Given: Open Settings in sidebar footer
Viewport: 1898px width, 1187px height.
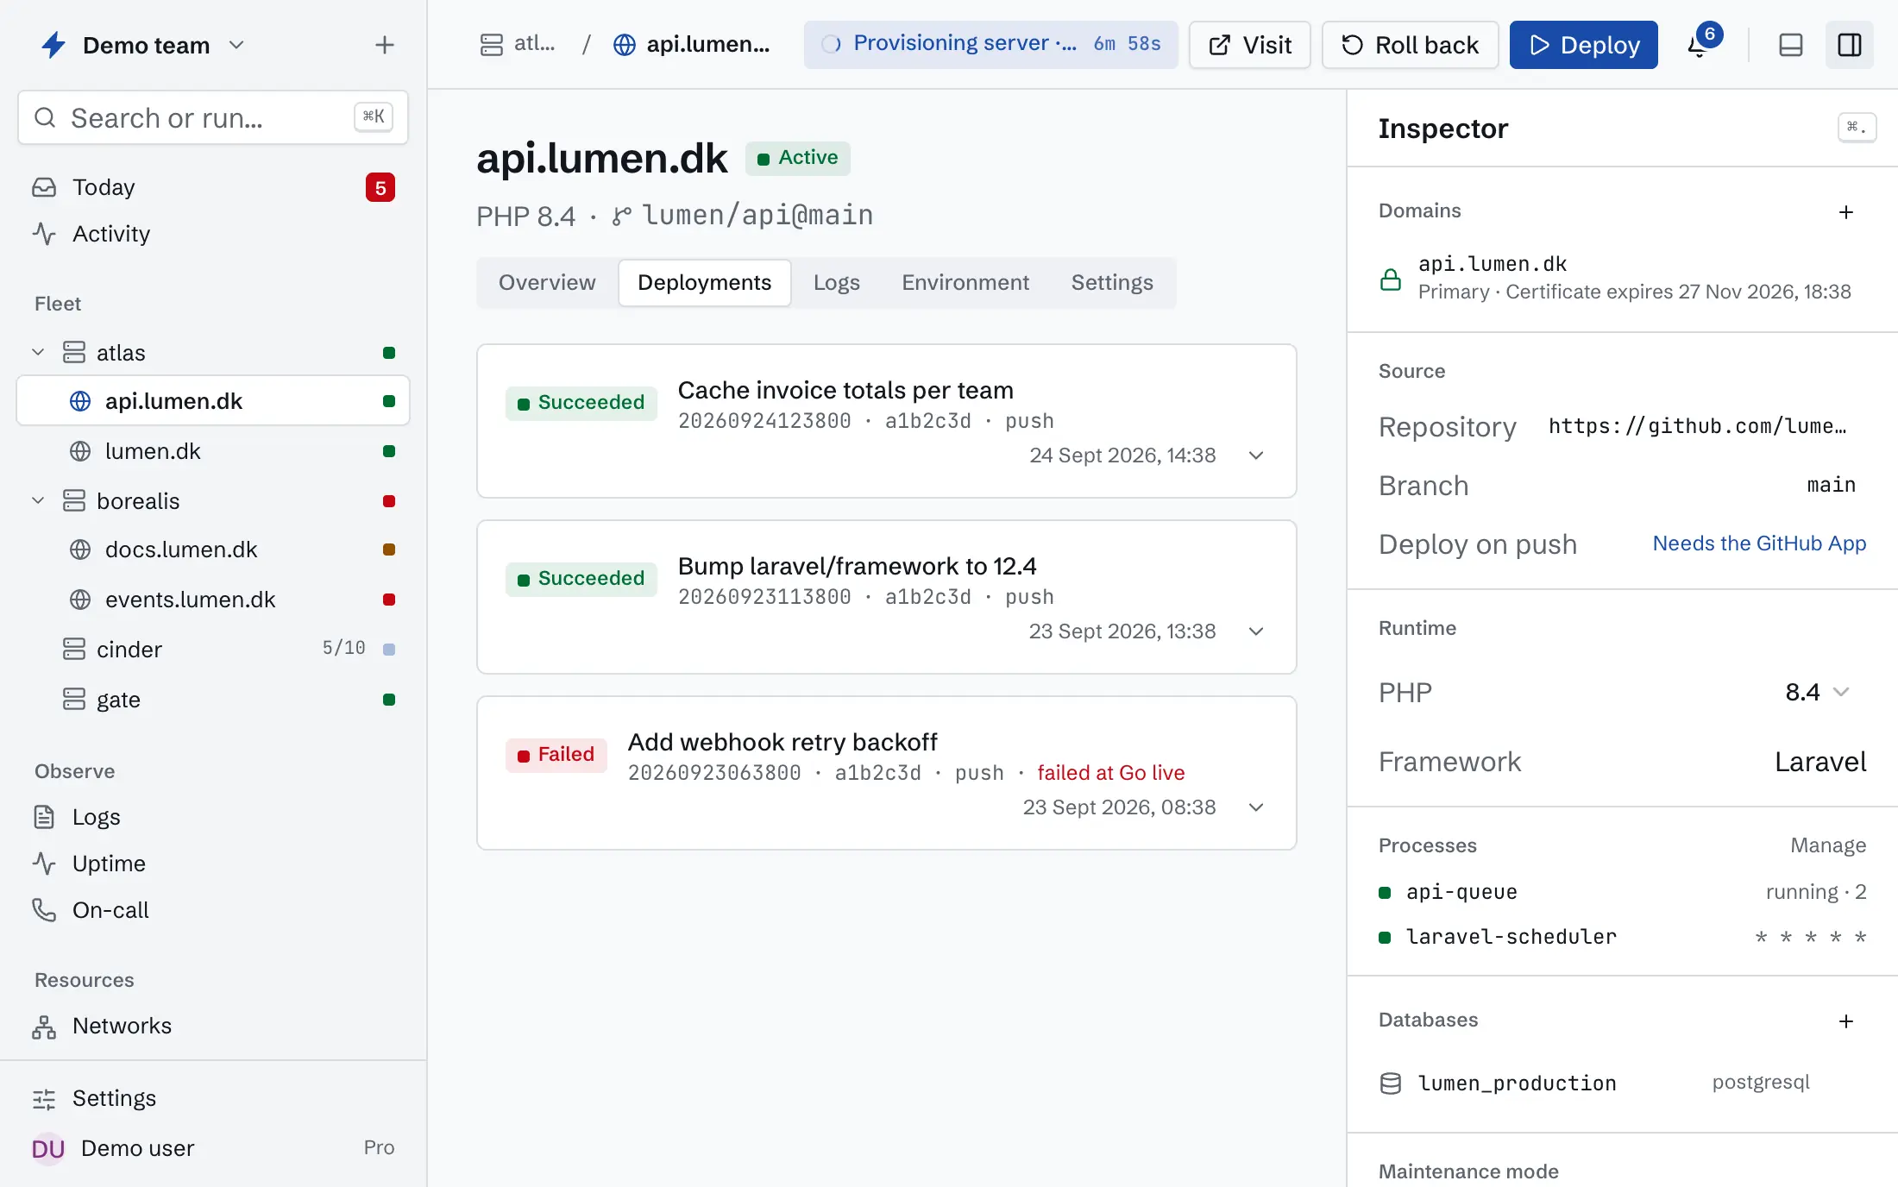Looking at the screenshot, I should click(x=213, y=1098).
